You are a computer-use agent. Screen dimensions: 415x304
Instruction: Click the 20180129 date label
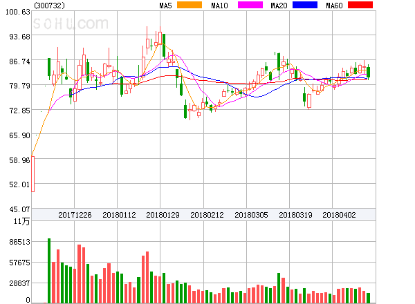click(x=163, y=215)
